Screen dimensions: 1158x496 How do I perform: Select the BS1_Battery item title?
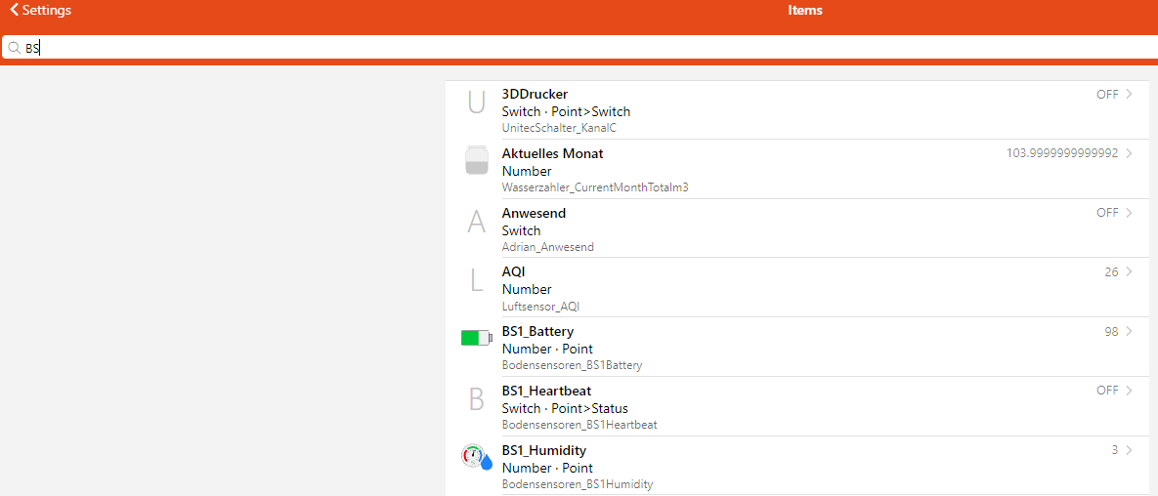coord(537,331)
